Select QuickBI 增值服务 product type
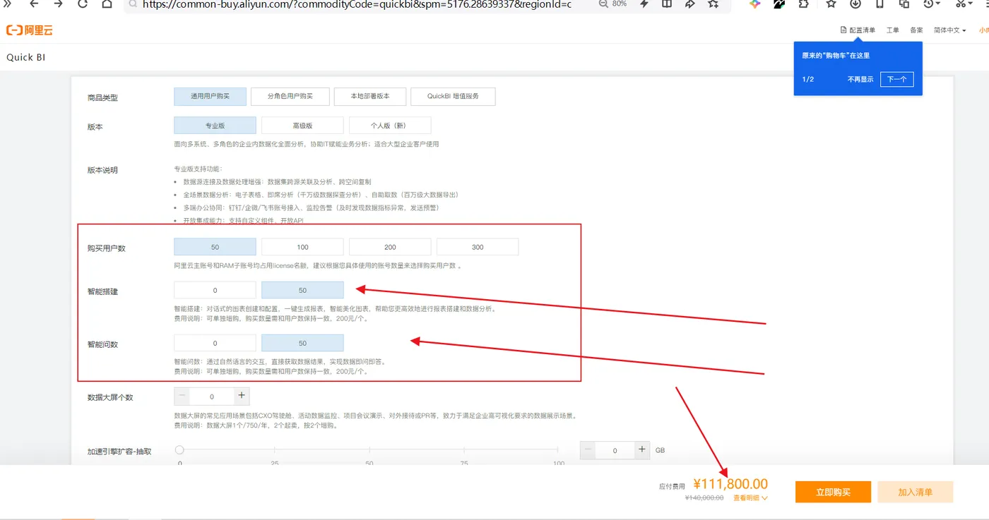Image resolution: width=989 pixels, height=520 pixels. 454,96
